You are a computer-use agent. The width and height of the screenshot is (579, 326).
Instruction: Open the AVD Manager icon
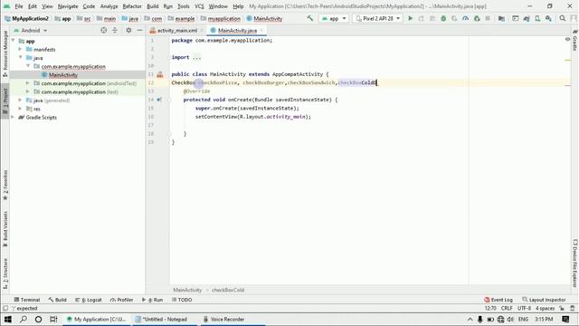(x=537, y=18)
